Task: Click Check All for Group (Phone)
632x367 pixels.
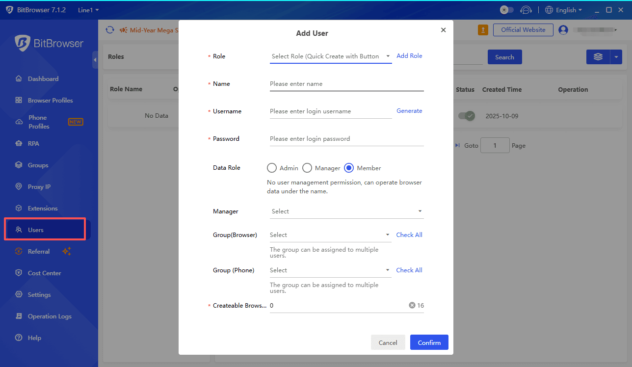Action: pyautogui.click(x=409, y=270)
